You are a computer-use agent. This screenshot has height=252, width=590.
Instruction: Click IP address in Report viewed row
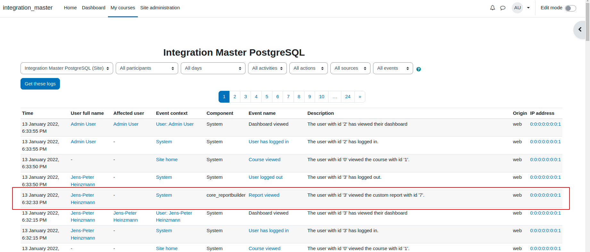(x=545, y=195)
